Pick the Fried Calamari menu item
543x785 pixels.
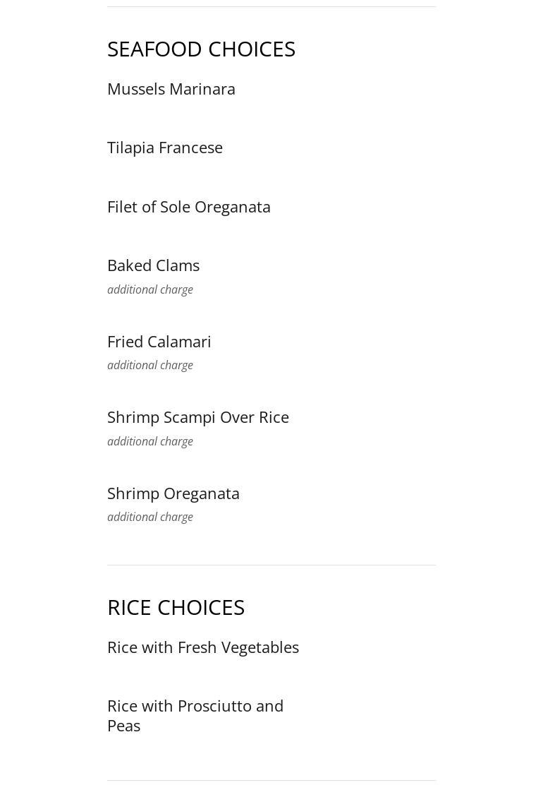point(159,342)
